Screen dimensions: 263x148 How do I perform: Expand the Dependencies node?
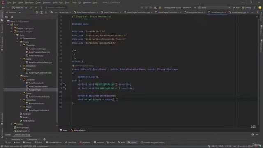tap(17, 38)
